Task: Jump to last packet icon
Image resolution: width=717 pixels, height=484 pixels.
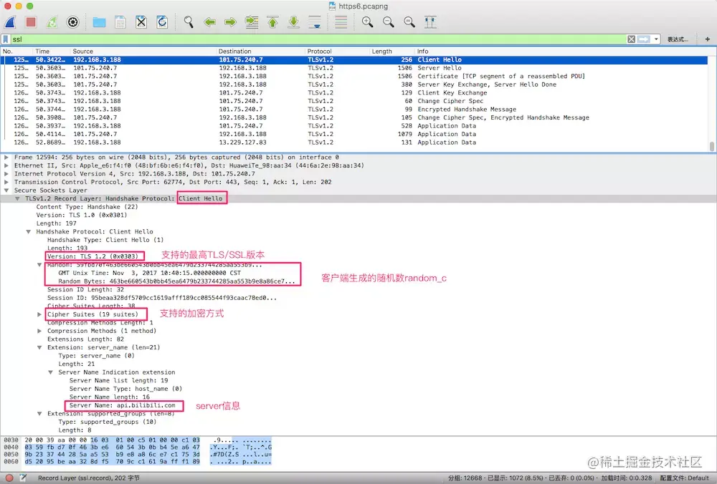Action: [x=293, y=22]
